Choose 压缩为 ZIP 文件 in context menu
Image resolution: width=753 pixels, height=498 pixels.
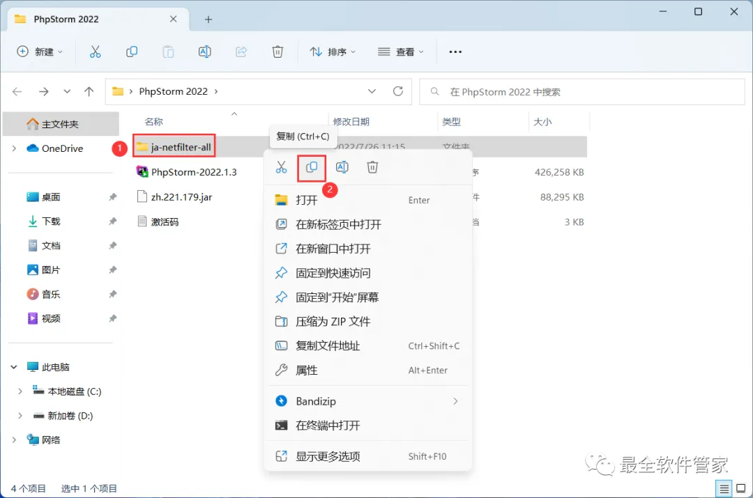coord(368,322)
